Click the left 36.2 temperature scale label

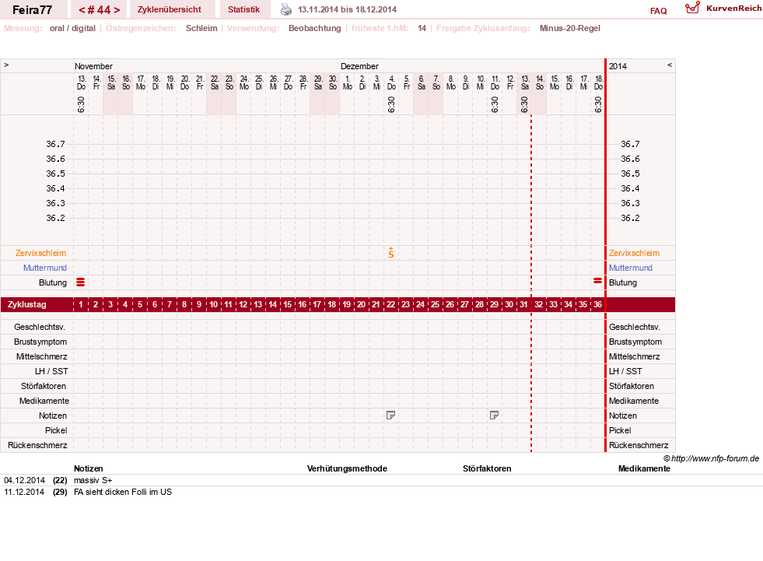pos(55,218)
